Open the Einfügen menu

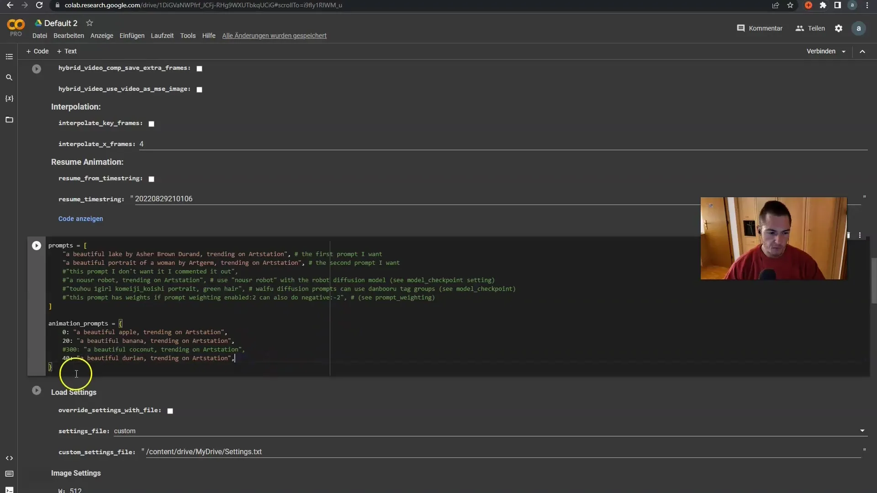132,36
